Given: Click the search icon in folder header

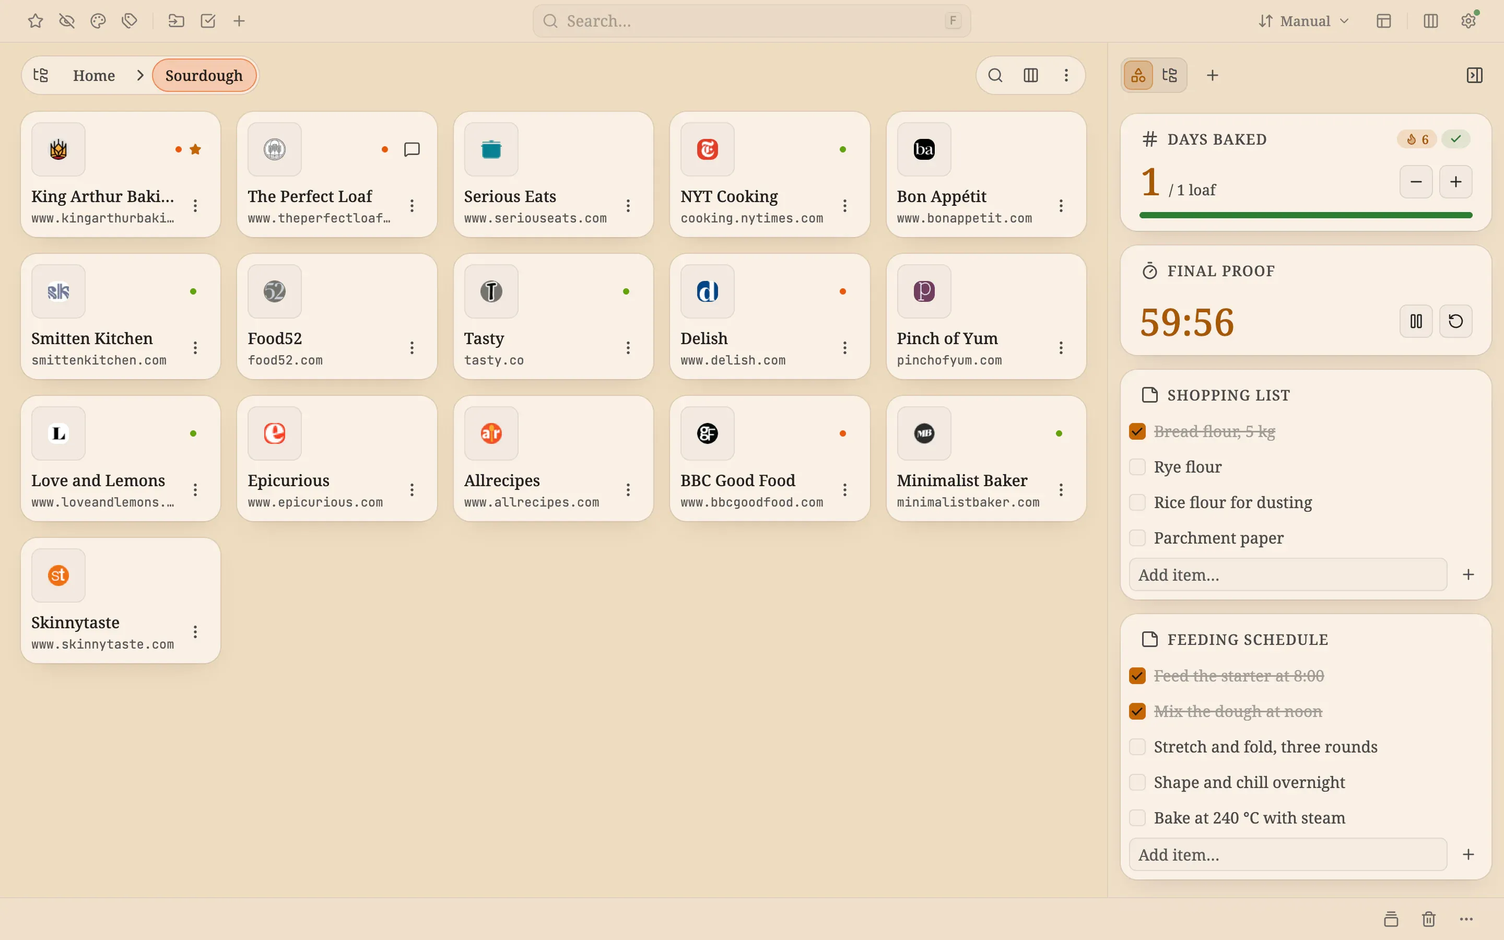Looking at the screenshot, I should click(x=995, y=75).
